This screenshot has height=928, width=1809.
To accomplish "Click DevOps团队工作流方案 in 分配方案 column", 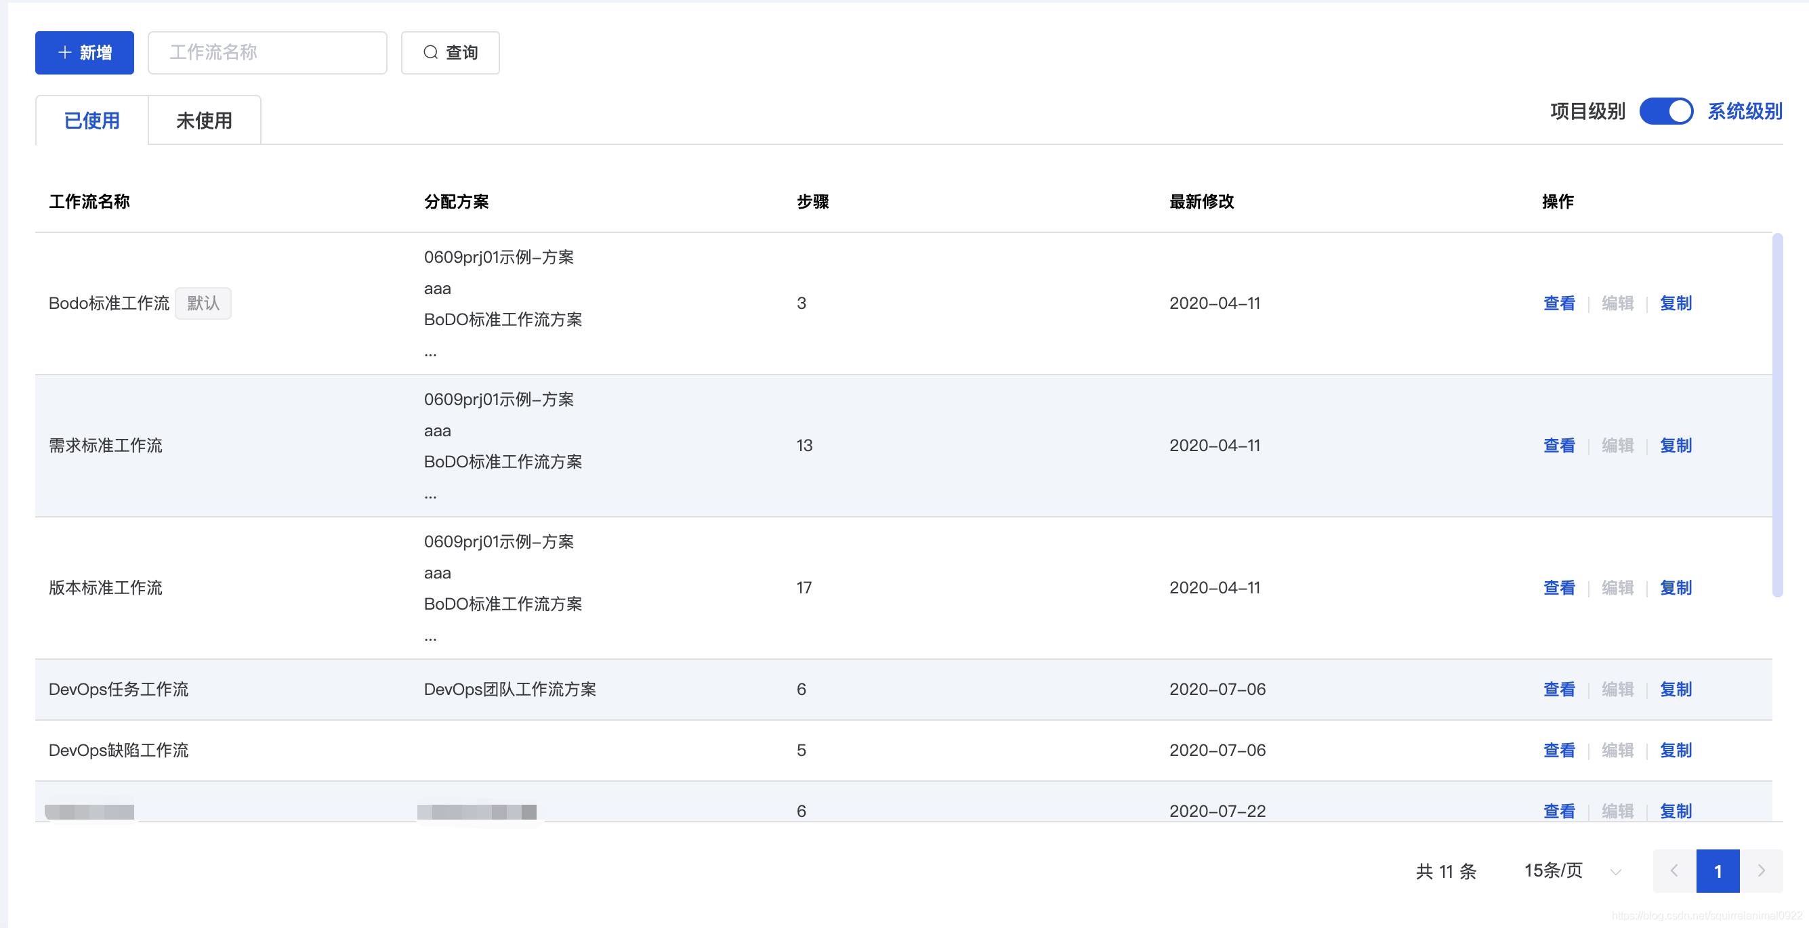I will pos(510,690).
